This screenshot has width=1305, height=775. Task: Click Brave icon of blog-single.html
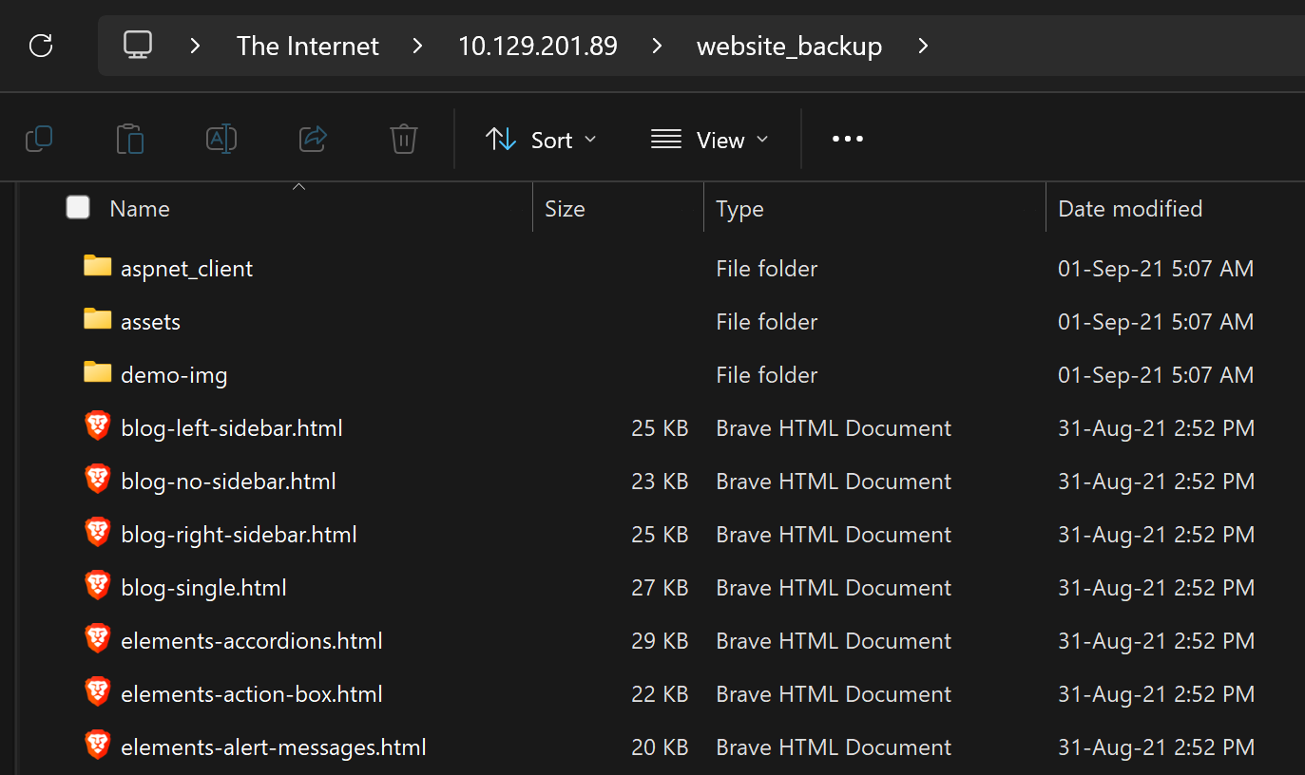pos(97,586)
